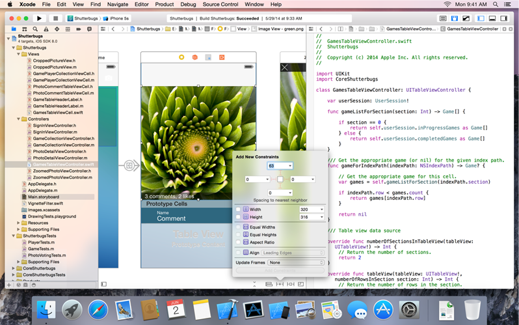Show the issue navigator warning icon
Image resolution: width=519 pixels, height=325 pixels.
(45, 29)
